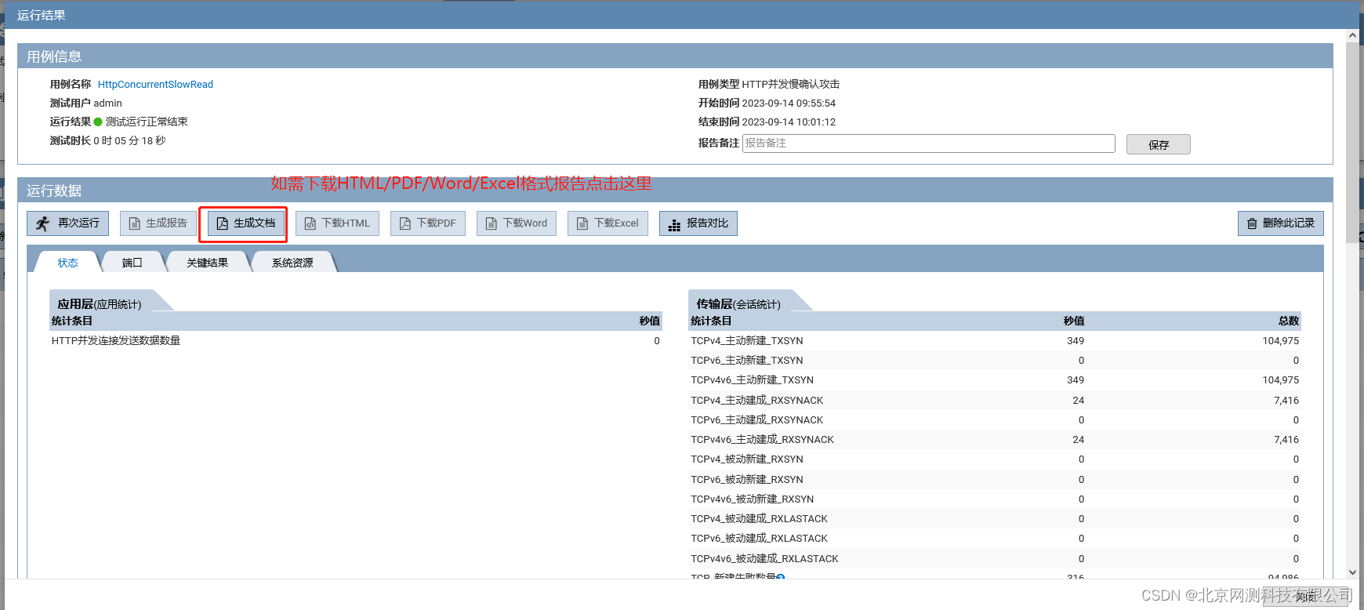Click the 总数 column header

click(x=1289, y=321)
